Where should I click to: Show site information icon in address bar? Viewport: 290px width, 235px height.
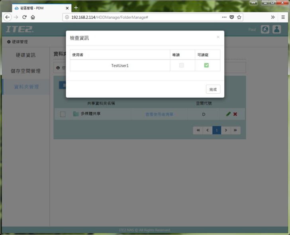(x=67, y=17)
